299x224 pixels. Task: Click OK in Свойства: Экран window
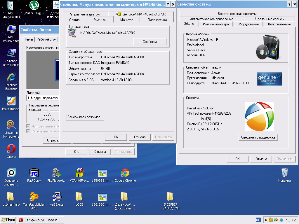point(76,152)
